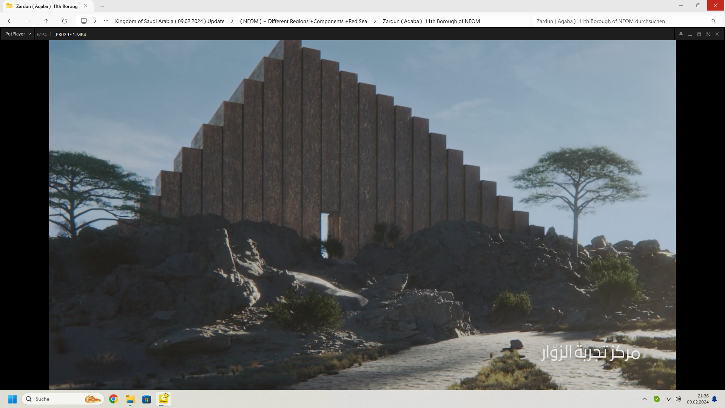Pin the PotPlayer window on top
Screen dimensions: 725x408
click(681, 34)
